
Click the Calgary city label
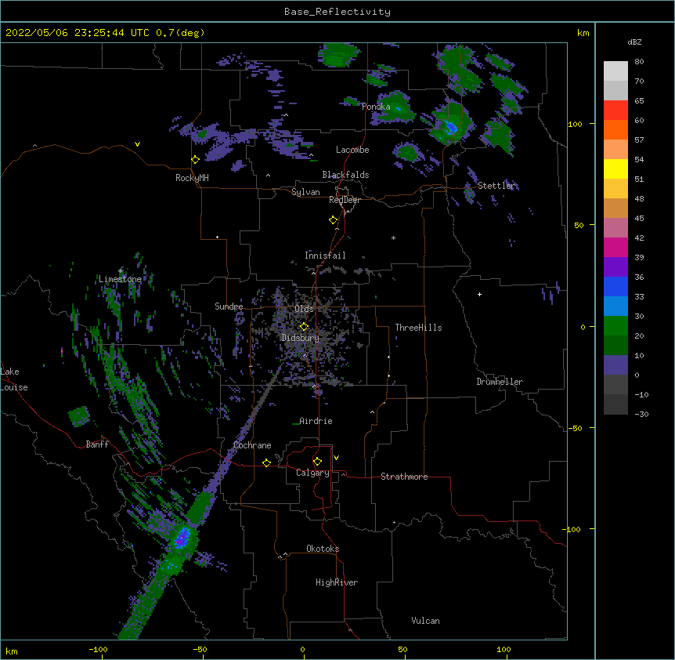(312, 473)
